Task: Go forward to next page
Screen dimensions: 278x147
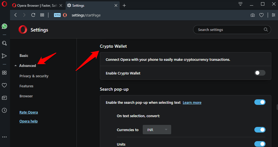Action: click(x=24, y=15)
